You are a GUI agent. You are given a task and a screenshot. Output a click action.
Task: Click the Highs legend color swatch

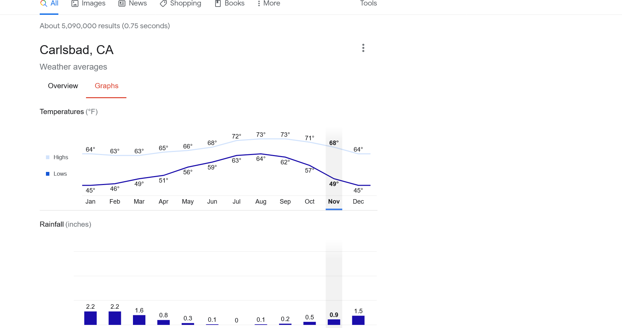[x=48, y=157]
